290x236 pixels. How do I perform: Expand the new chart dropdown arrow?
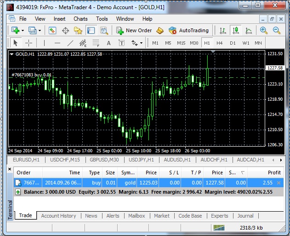point(23,30)
